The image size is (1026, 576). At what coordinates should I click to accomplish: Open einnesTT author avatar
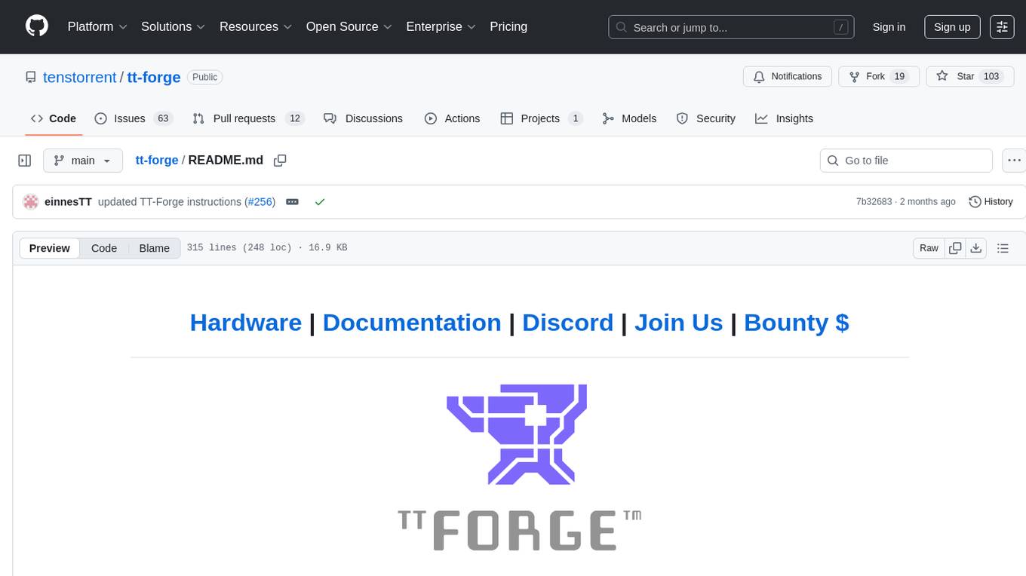tap(31, 202)
